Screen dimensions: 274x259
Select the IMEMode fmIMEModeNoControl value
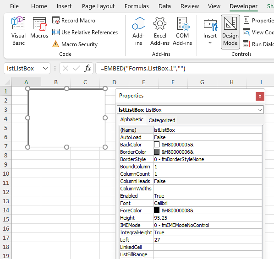208,225
